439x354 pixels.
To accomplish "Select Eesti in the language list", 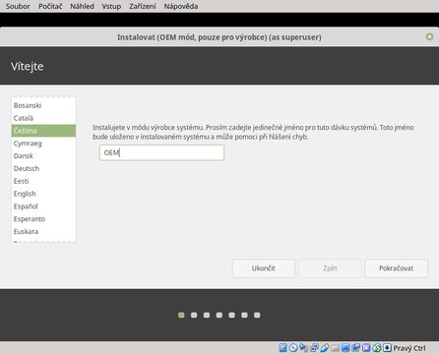I will pyautogui.click(x=43, y=181).
